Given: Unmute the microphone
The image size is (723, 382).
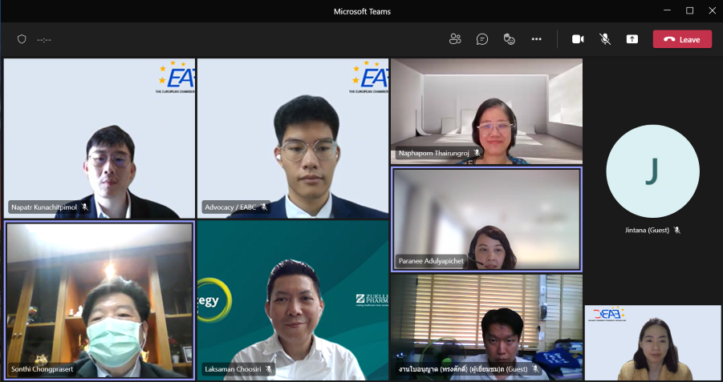Looking at the screenshot, I should coord(605,39).
